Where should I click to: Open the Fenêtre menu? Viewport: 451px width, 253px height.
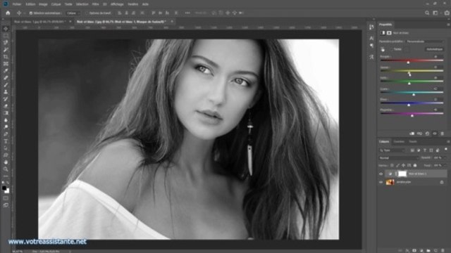click(x=133, y=4)
